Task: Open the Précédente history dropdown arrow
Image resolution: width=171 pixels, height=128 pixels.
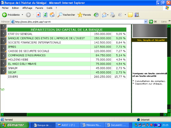Action: 22,15
